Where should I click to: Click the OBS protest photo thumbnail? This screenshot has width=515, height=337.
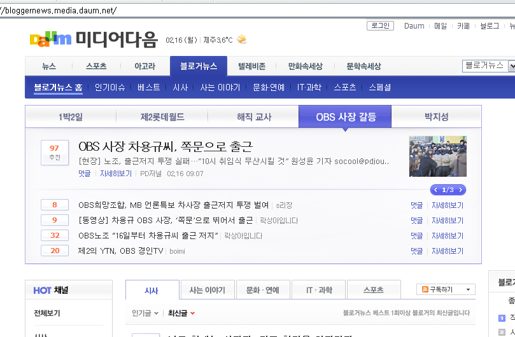[x=438, y=156]
